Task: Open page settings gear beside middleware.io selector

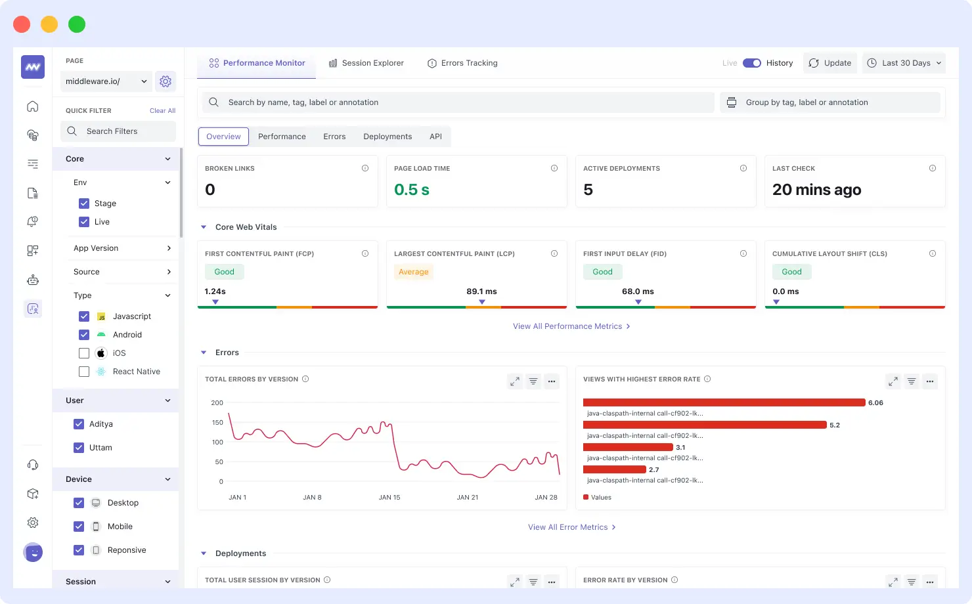Action: pos(165,81)
